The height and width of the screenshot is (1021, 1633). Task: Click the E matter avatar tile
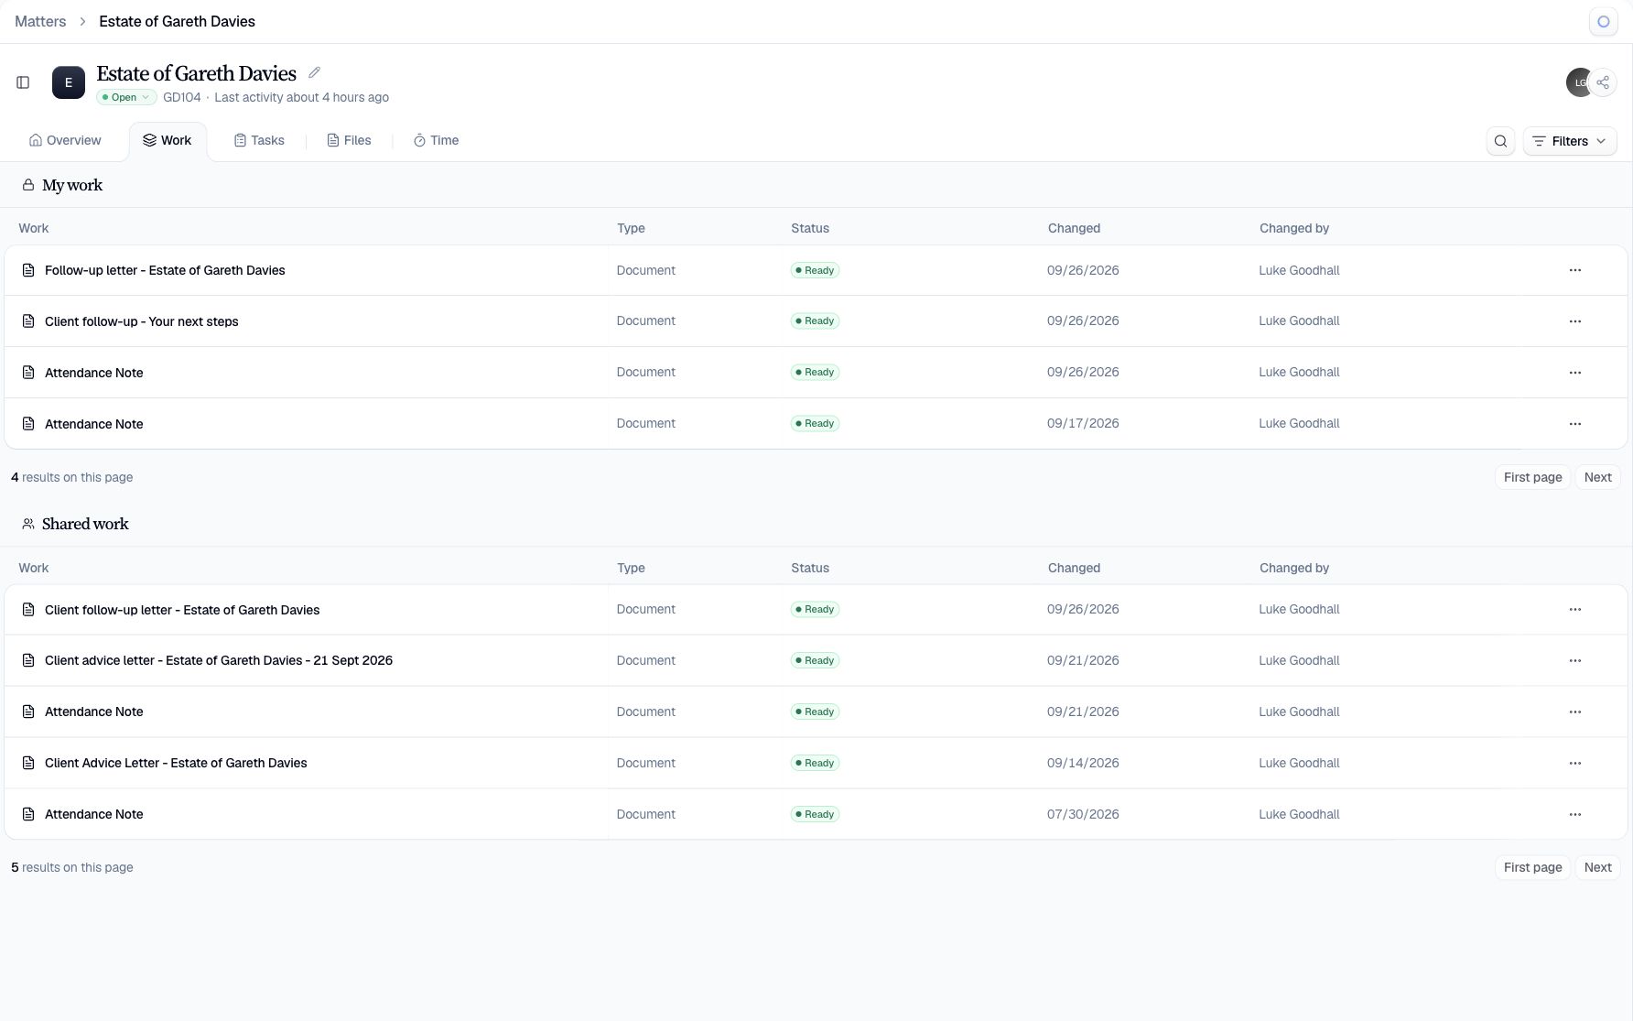tap(69, 82)
